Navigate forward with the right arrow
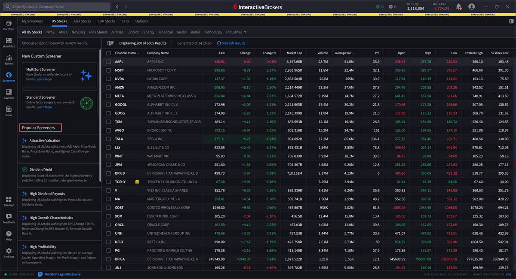The image size is (516, 279). tap(126, 7)
